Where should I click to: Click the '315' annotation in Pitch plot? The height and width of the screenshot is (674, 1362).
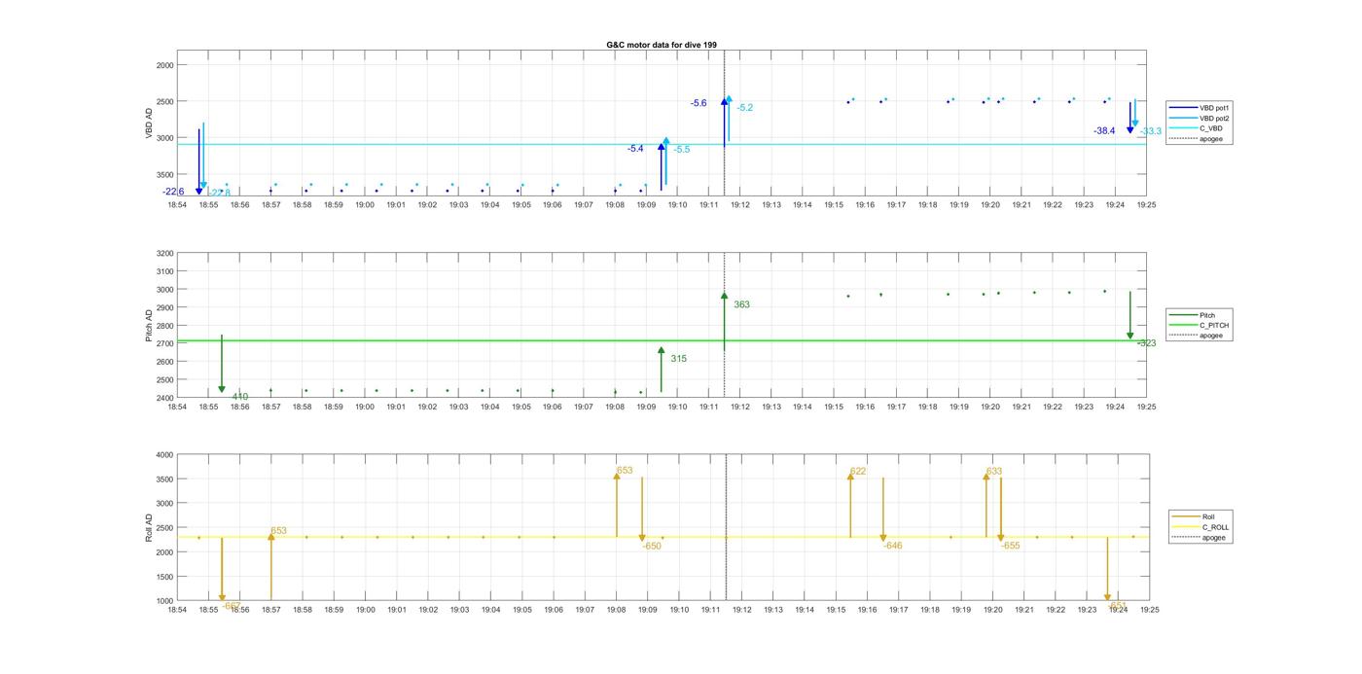tap(678, 359)
